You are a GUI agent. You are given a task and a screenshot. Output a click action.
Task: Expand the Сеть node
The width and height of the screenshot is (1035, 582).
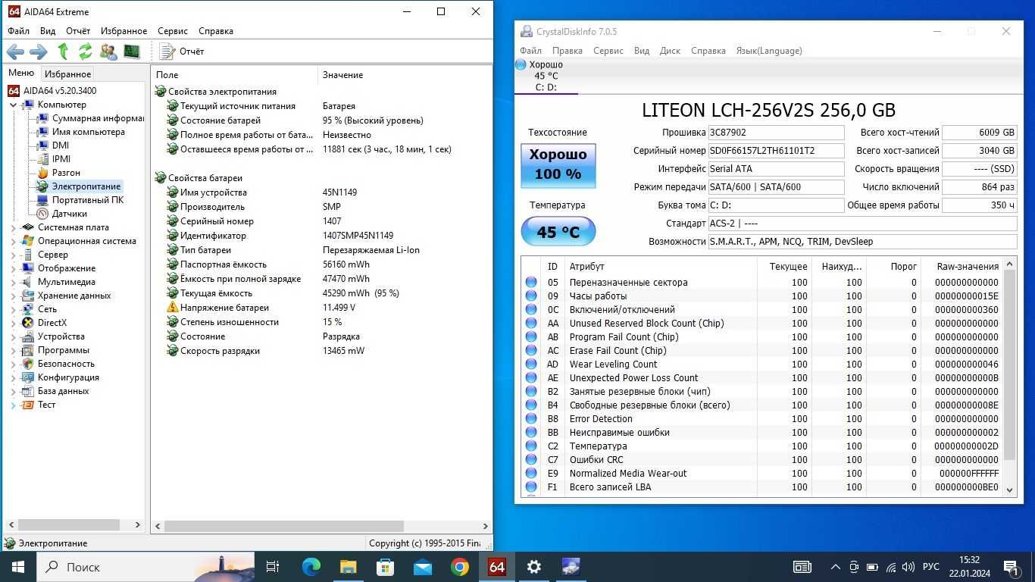pos(14,309)
